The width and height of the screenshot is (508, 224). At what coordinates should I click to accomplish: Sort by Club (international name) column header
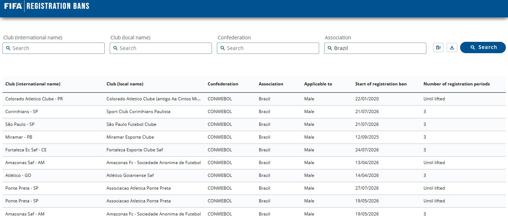pos(33,84)
